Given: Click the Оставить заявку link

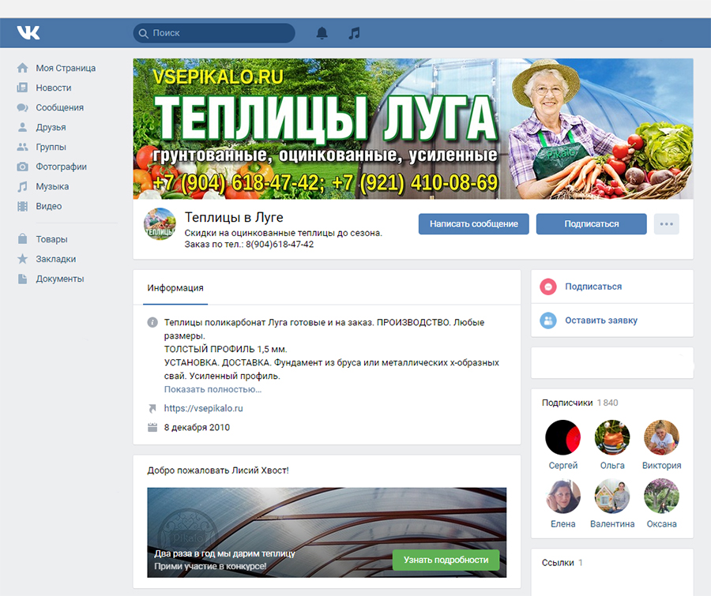Looking at the screenshot, I should point(601,320).
